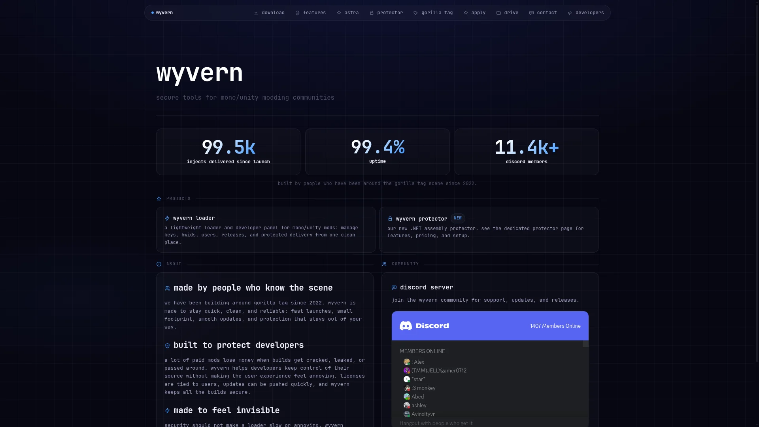
Task: Click the download arrow icon in navbar
Action: coord(256,13)
